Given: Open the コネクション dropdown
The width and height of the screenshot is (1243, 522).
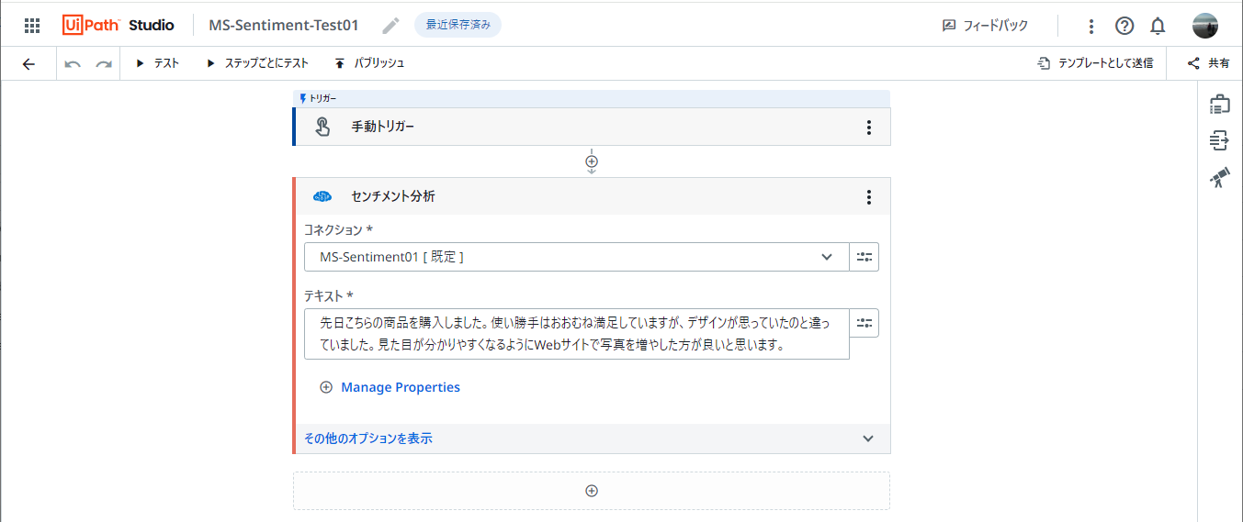Looking at the screenshot, I should (x=576, y=257).
